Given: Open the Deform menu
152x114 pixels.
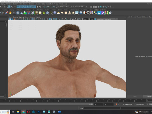Looking at the screenshot, I should pos(25,4).
